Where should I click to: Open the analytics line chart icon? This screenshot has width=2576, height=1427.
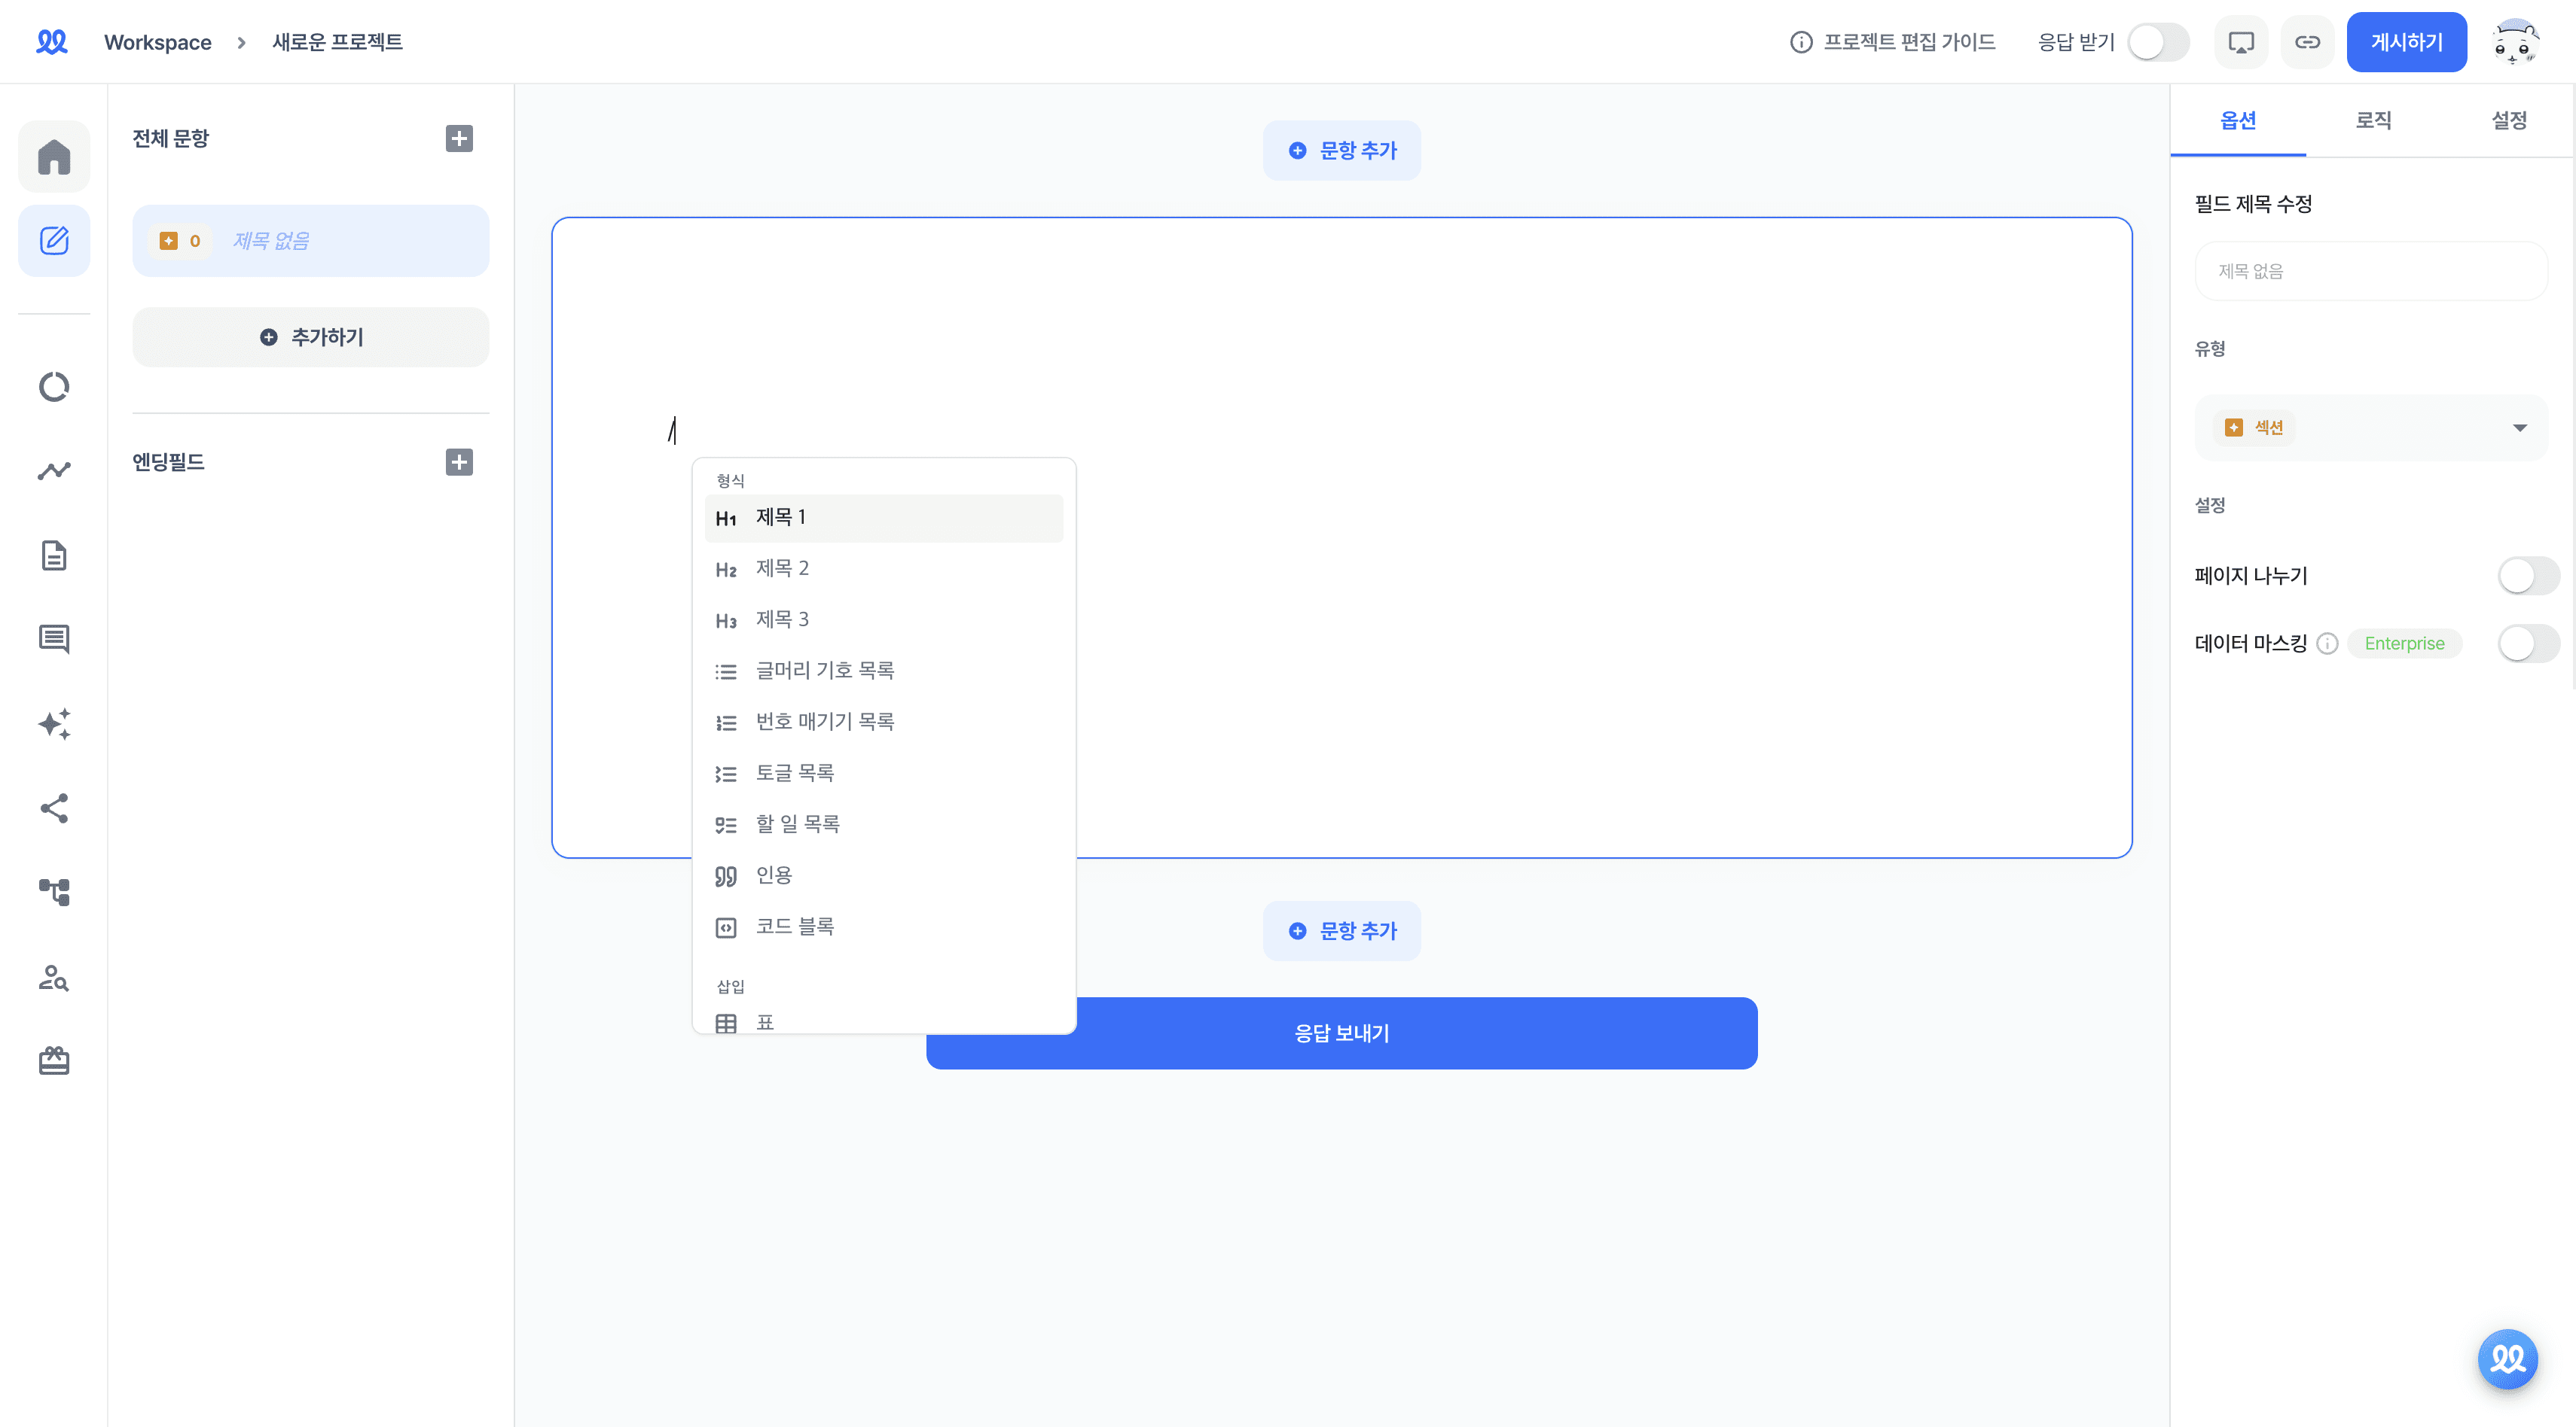(54, 470)
